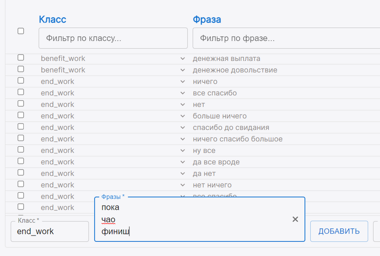This screenshot has width=380, height=256.
Task: Click the 'Фильтр по фразе' filter input
Action: 285,38
